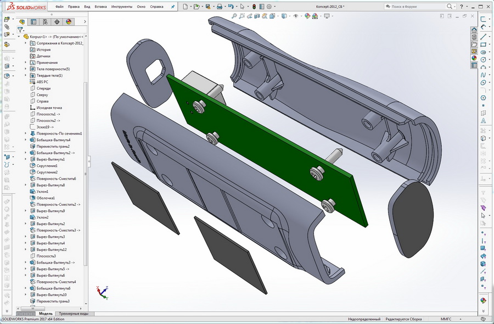Select the Zoom to Fit icon
The width and height of the screenshot is (494, 324).
click(234, 17)
